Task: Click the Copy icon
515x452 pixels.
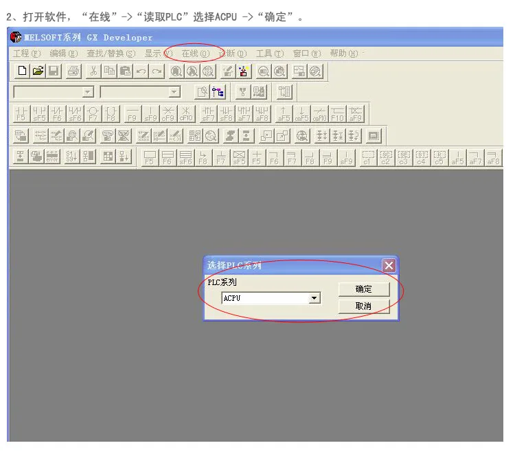Action: pos(109,71)
